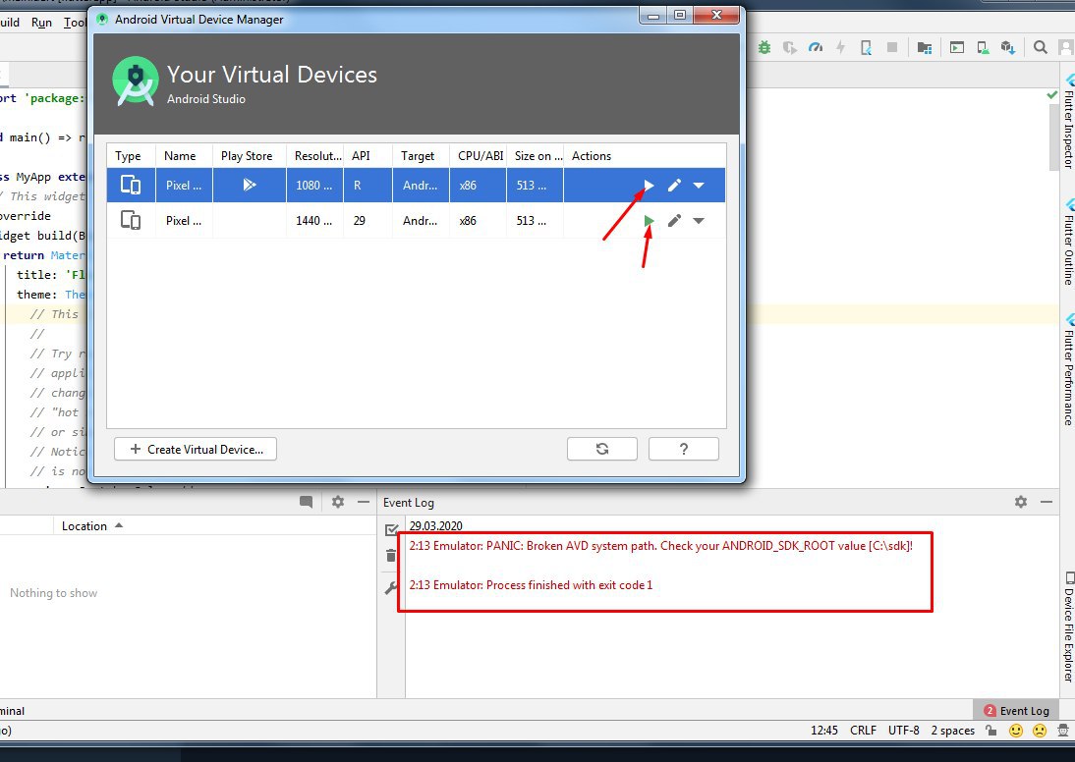Open Event Log settings gear
The width and height of the screenshot is (1075, 762).
coord(1021,502)
